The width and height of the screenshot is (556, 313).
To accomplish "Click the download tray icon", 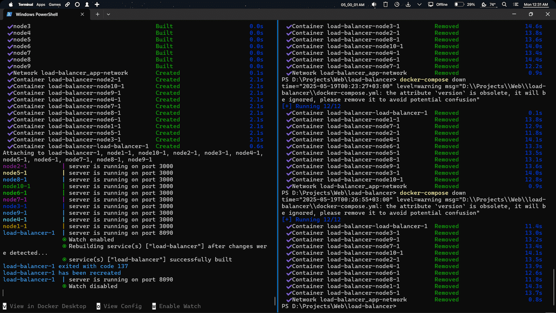I will coord(408,4).
